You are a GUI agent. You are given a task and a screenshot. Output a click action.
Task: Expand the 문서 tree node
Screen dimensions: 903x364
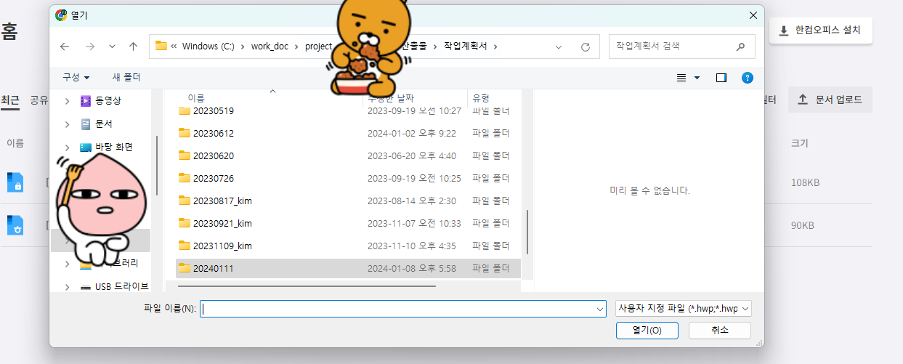67,124
